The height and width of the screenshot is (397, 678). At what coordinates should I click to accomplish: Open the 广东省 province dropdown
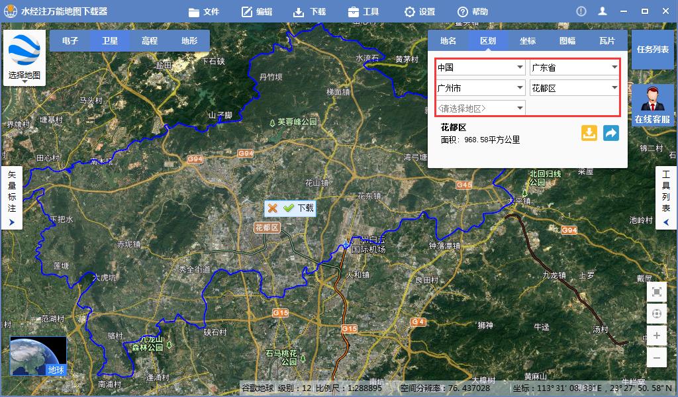point(574,66)
